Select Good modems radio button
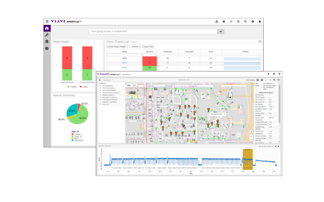 100,105
